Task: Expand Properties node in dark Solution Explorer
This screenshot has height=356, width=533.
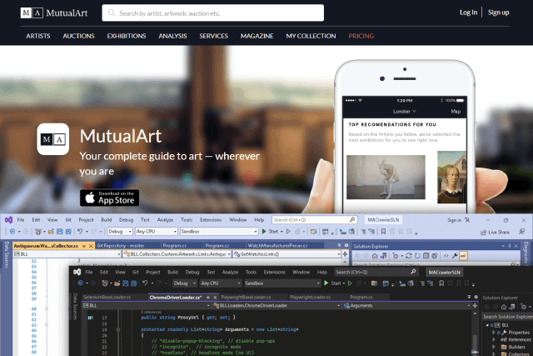Action: click(494, 333)
